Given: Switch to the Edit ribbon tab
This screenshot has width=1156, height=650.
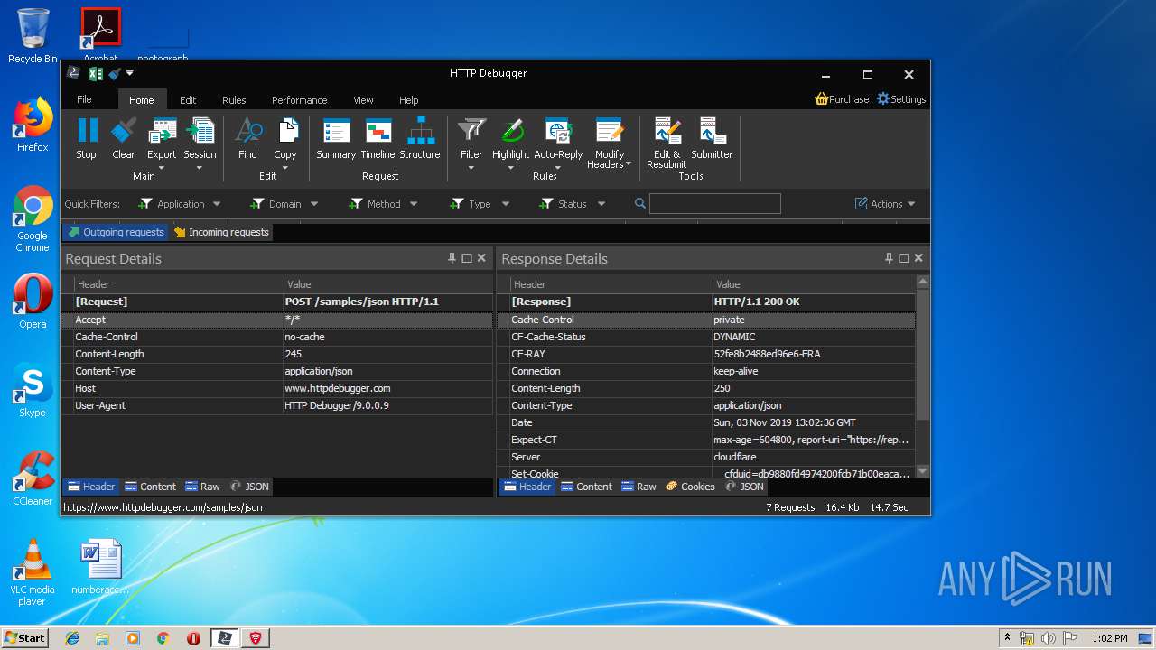Looking at the screenshot, I should tap(188, 100).
